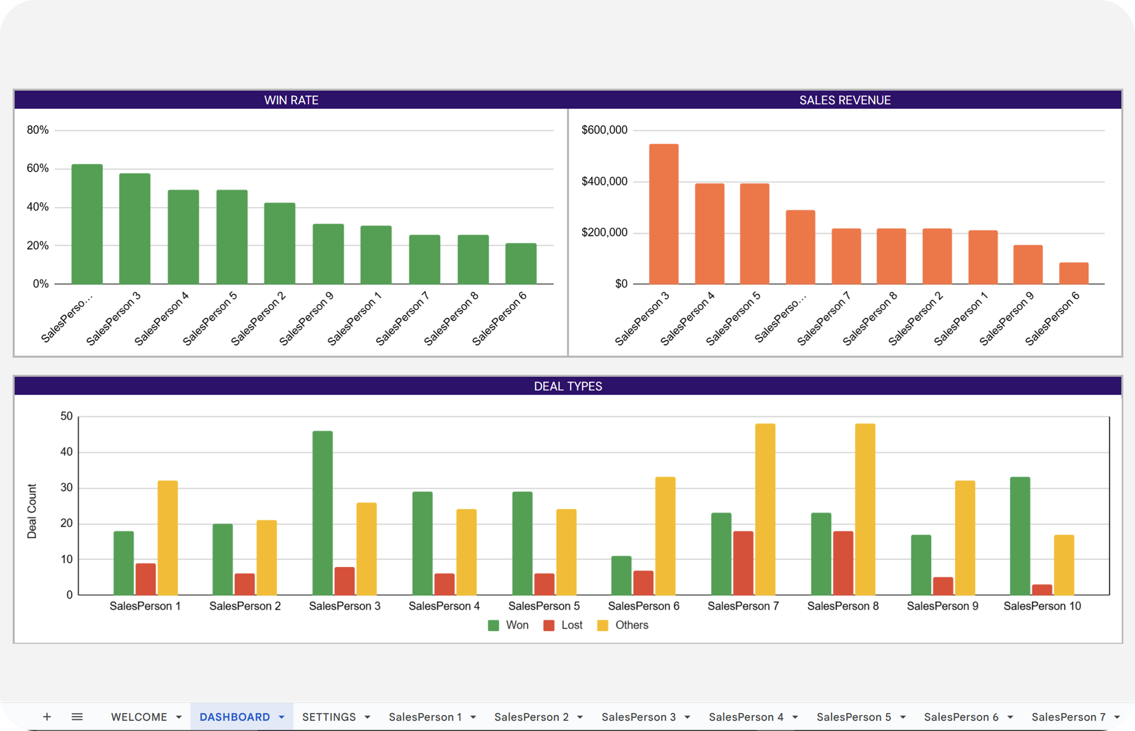Select the WIN RATE header cell
This screenshot has height=731, width=1135.
point(291,100)
